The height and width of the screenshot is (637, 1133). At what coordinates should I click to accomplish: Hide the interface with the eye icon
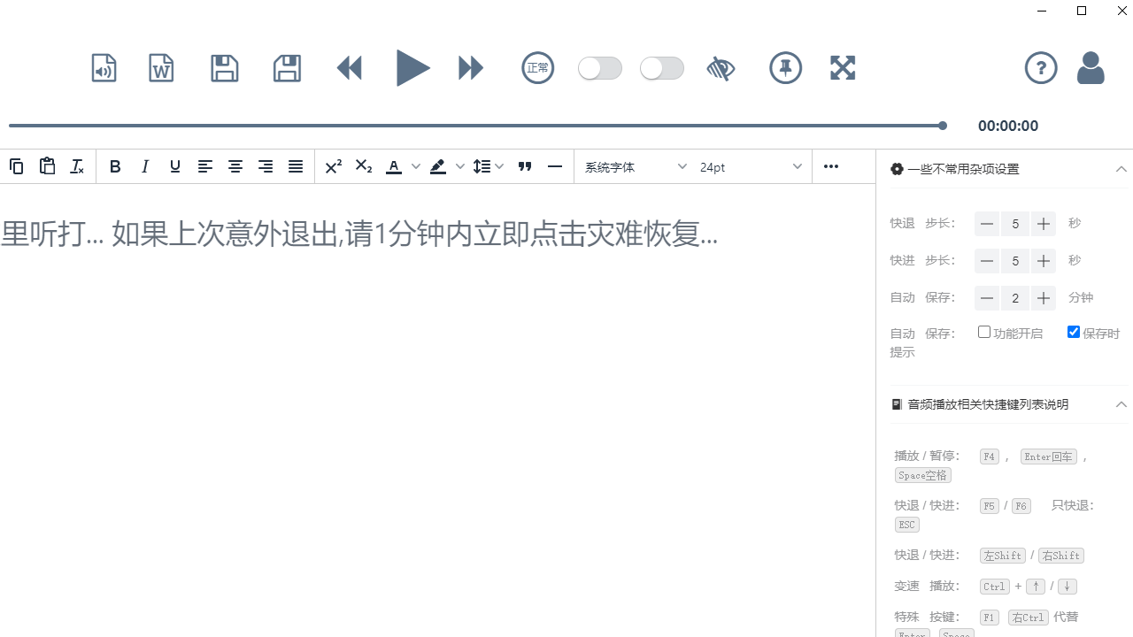coord(721,68)
